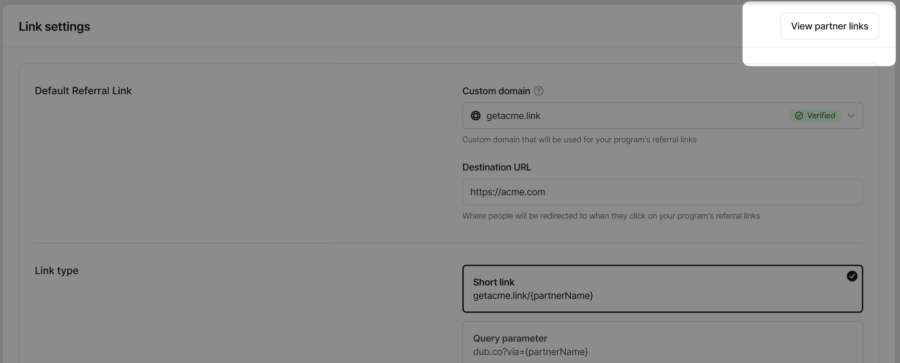Screen dimensions: 900x363
Task: Expand the custom domain dropdown chevron
Action: 851,116
